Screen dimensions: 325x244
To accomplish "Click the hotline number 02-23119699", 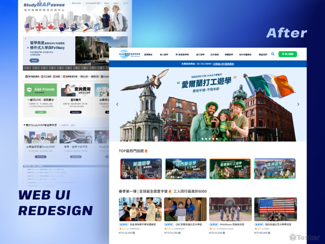I will (x=204, y=64).
